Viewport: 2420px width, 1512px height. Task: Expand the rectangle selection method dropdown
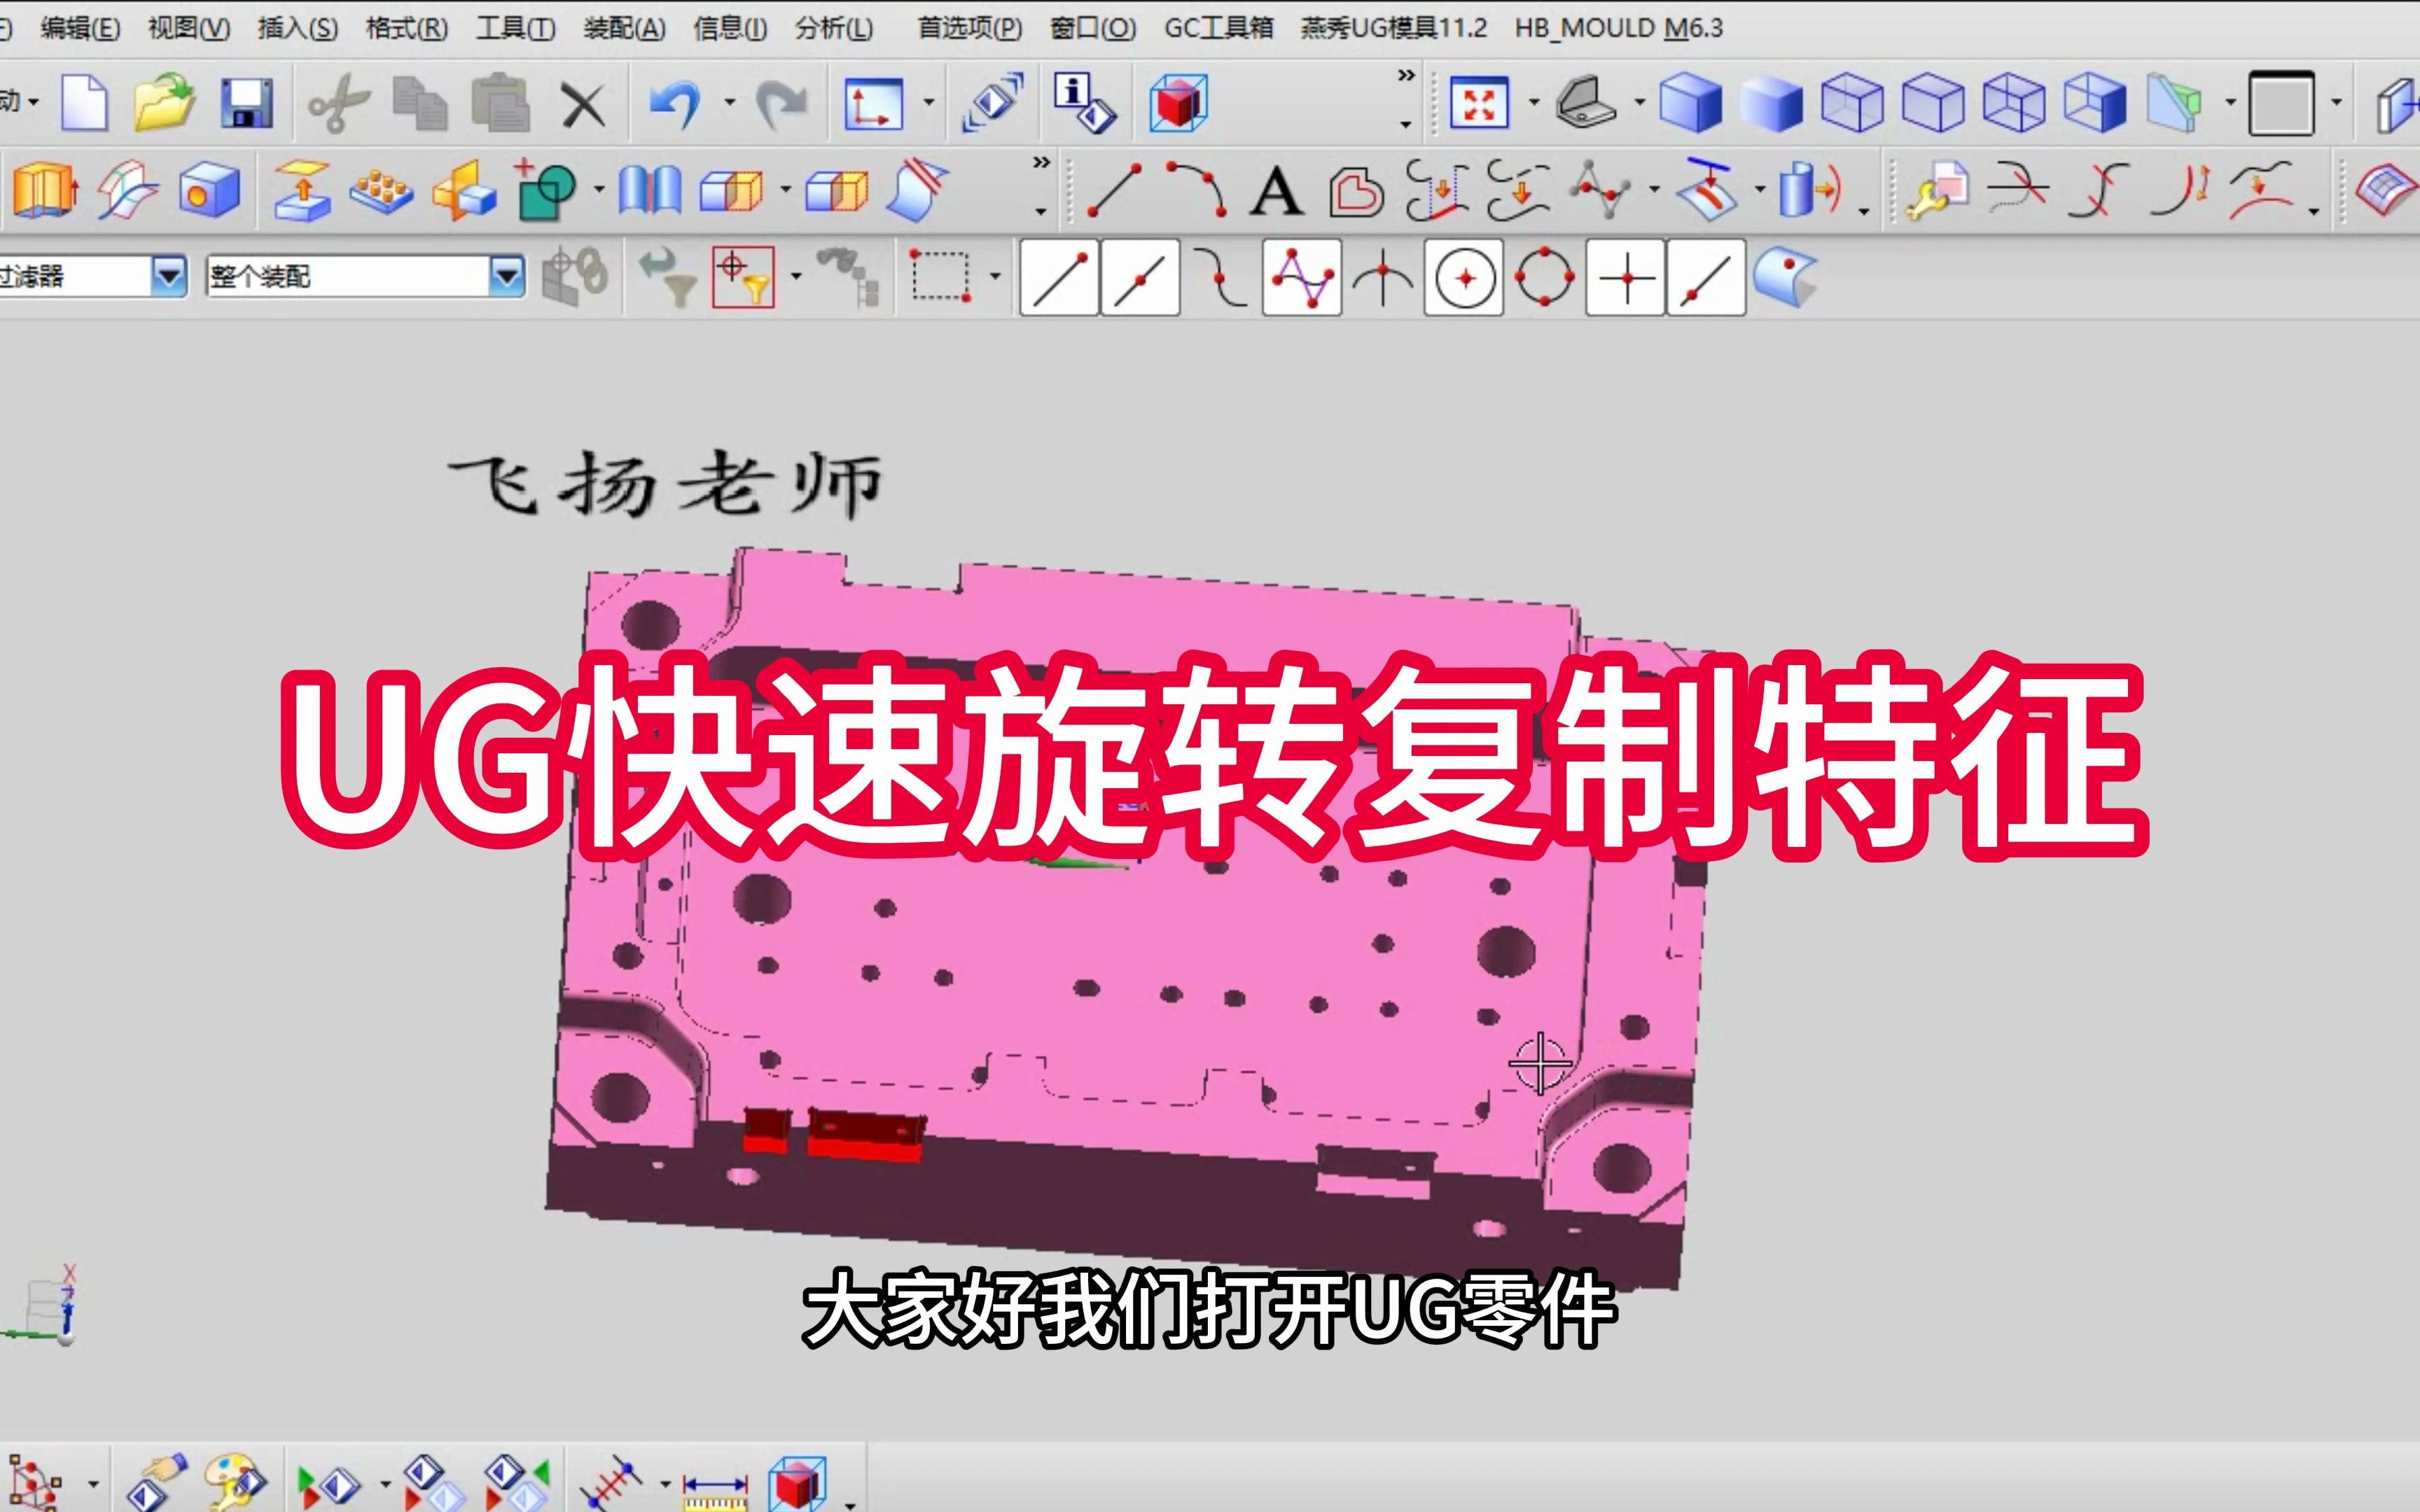[x=995, y=277]
